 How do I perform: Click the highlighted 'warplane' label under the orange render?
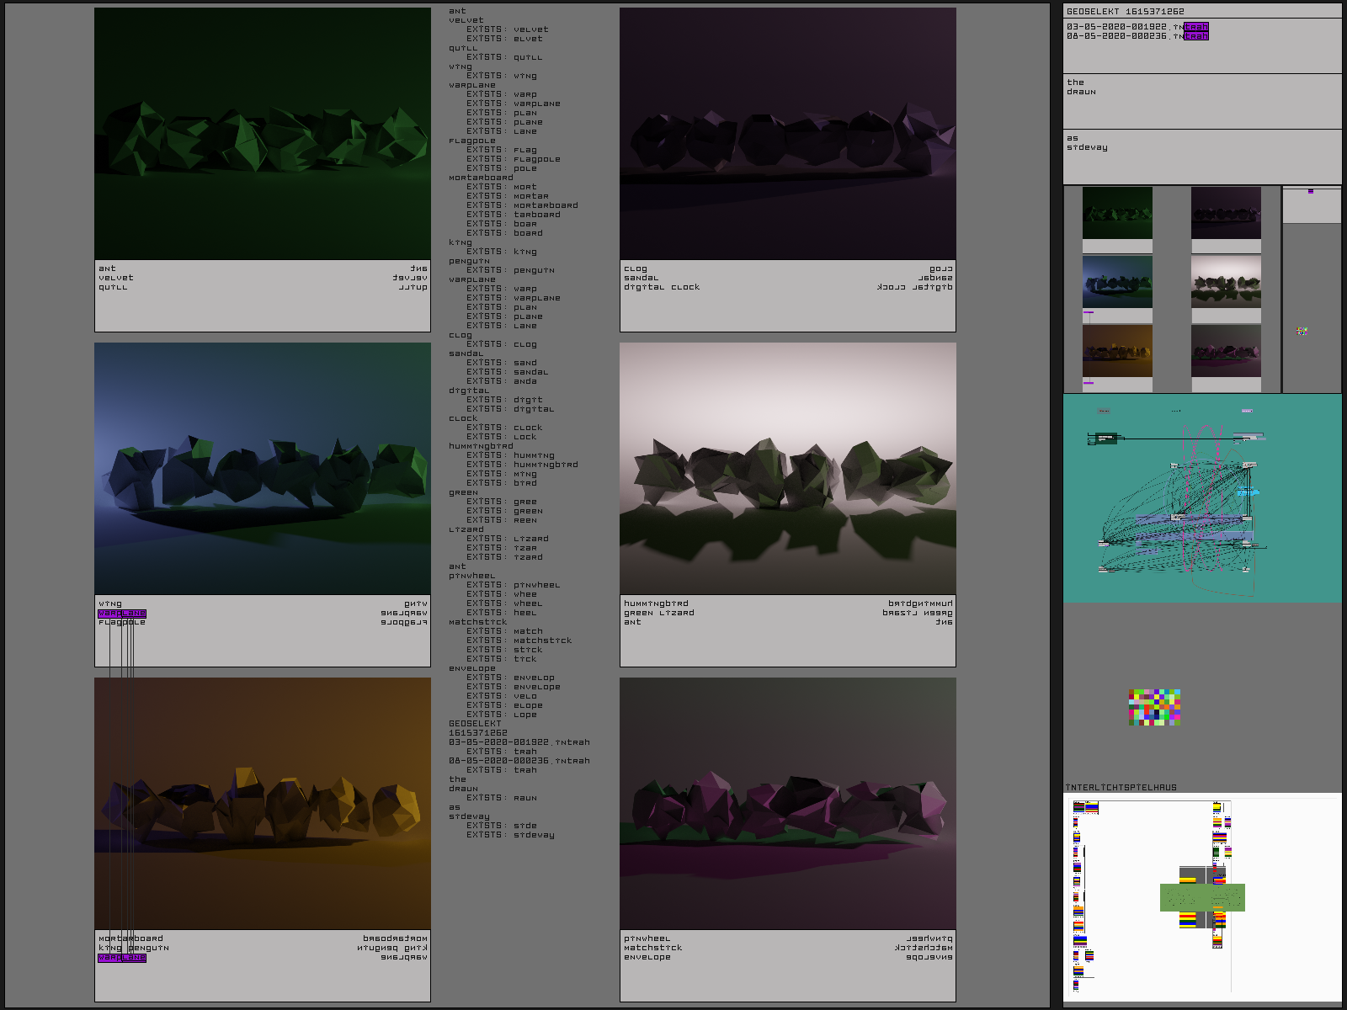122,958
